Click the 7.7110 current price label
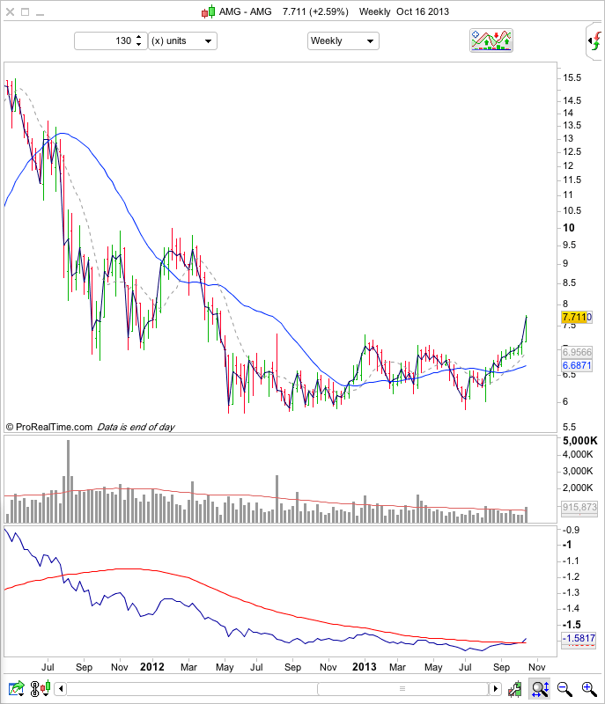 pos(577,317)
